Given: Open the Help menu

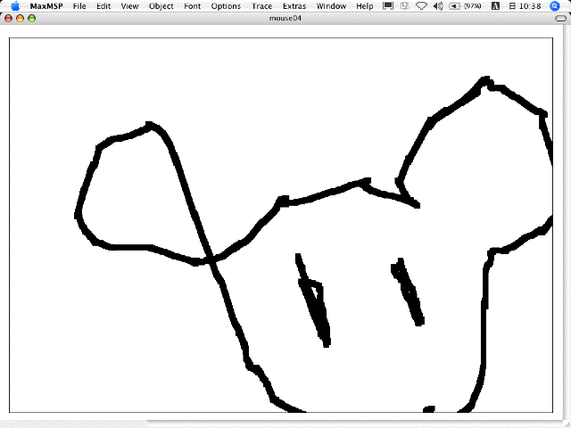Looking at the screenshot, I should 365,6.
